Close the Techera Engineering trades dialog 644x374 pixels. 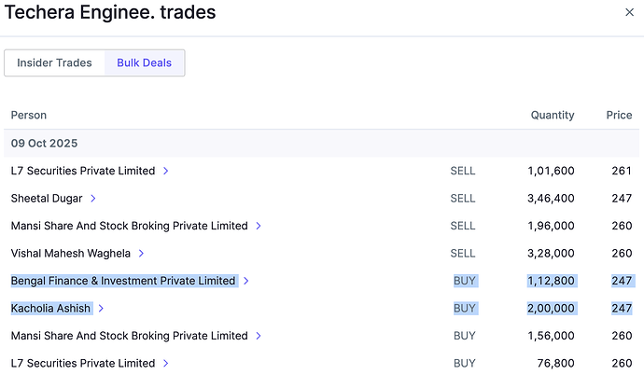628,12
